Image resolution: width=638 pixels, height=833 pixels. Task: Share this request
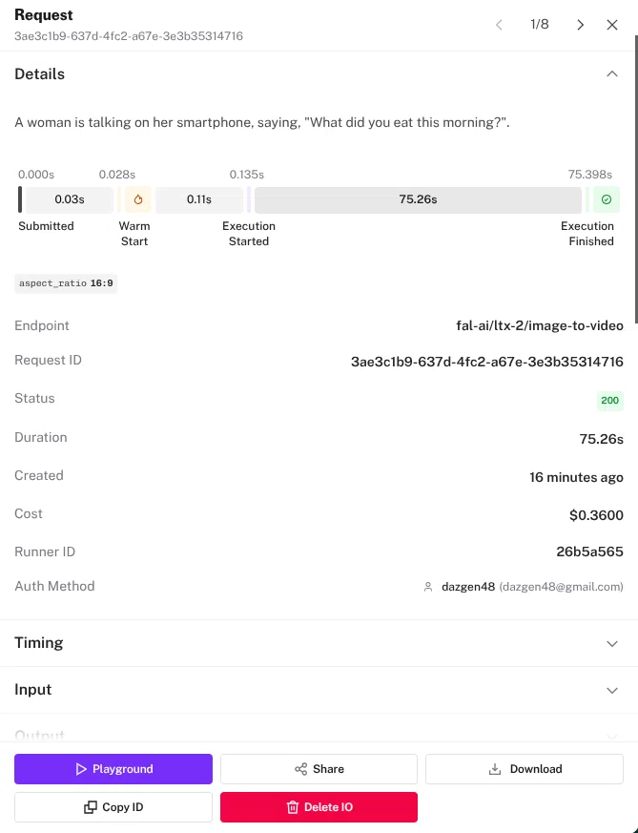click(319, 769)
